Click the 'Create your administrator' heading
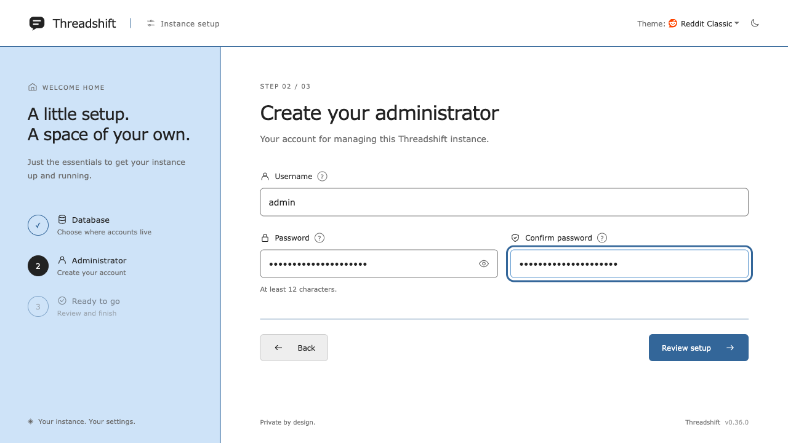Viewport: 788px width, 443px height. [x=380, y=113]
